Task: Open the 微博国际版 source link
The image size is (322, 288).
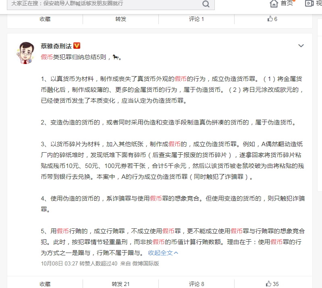Action: point(145,263)
